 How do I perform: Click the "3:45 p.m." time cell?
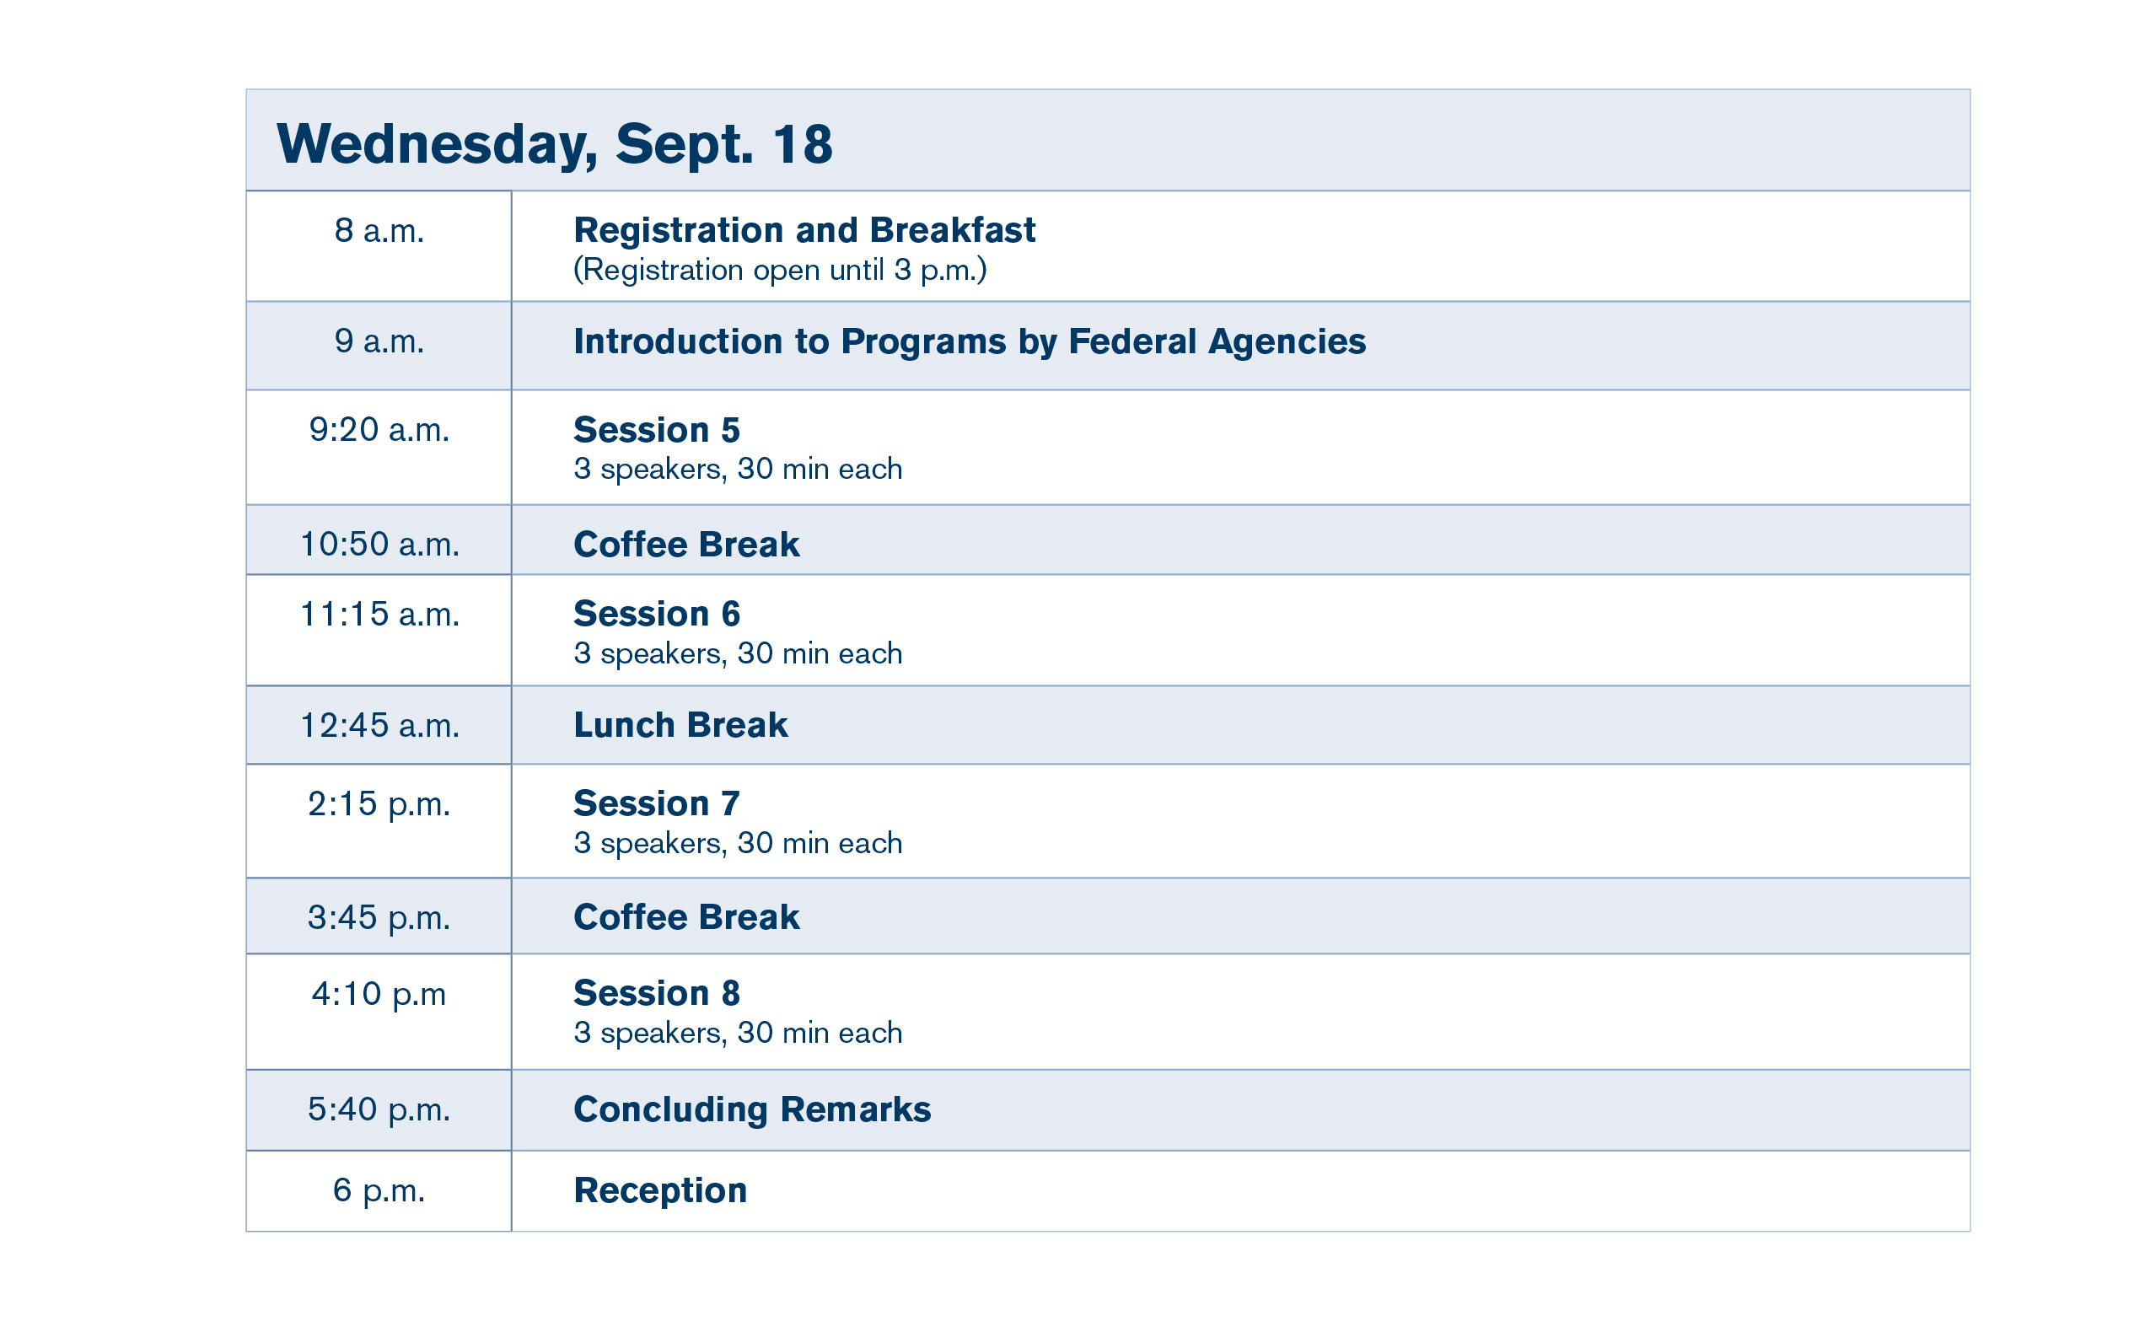tap(379, 917)
